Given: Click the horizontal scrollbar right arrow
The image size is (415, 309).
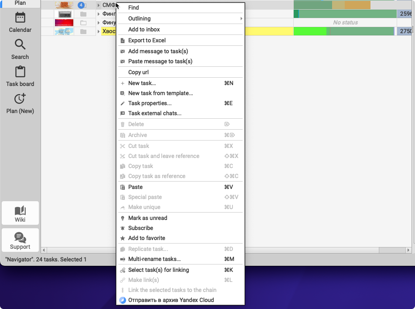Looking at the screenshot, I should pos(408,250).
